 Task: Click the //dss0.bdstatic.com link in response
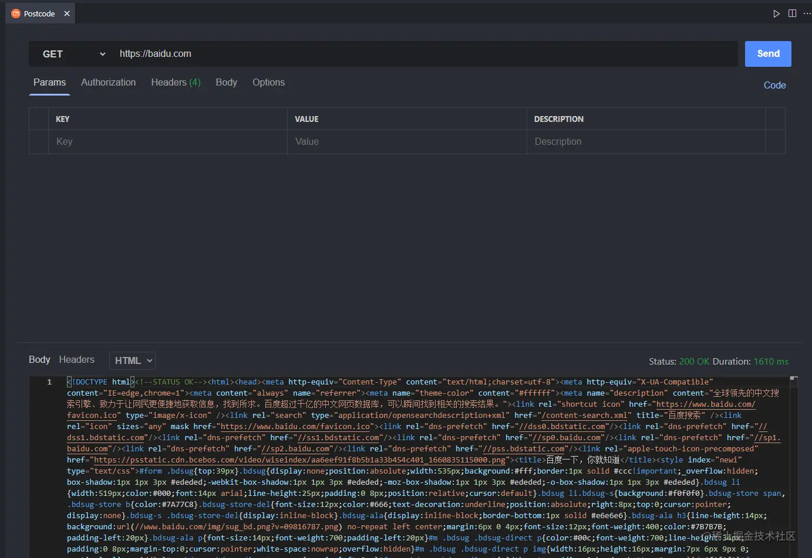tap(562, 427)
